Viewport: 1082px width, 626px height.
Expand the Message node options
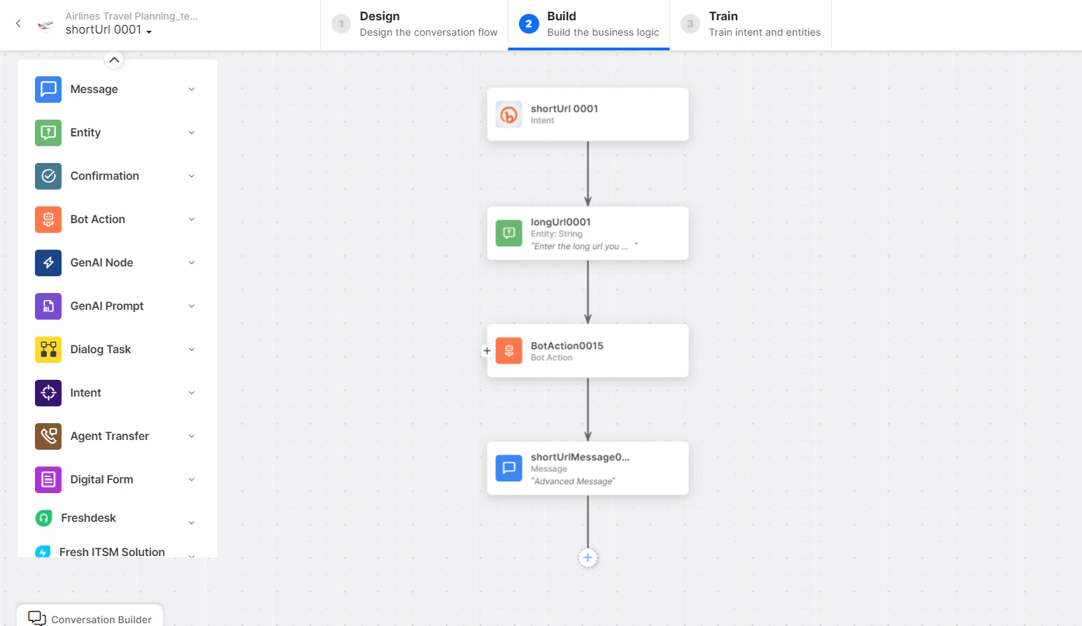click(x=192, y=89)
